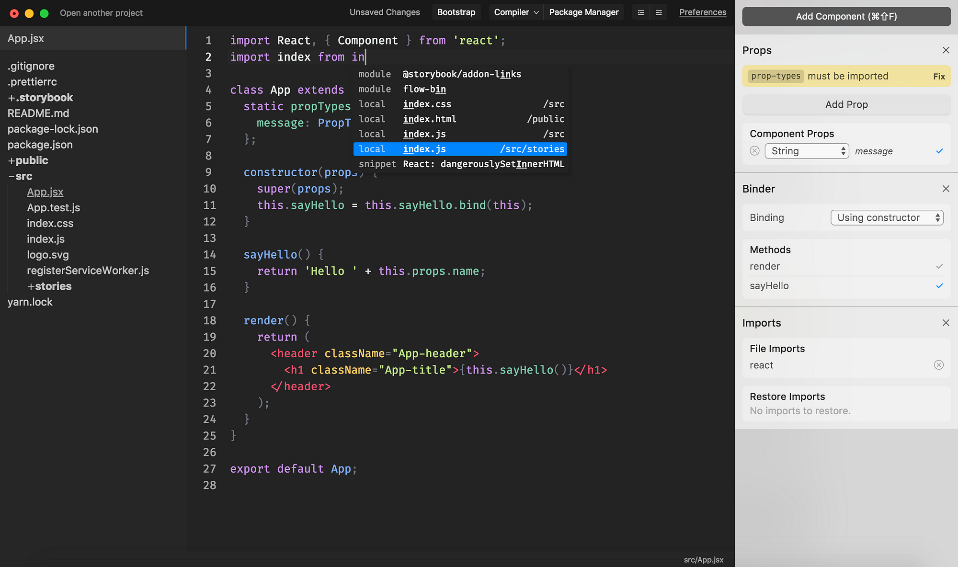Click the message prop checkmark to confirm
This screenshot has height=567, width=958.
pyautogui.click(x=940, y=150)
